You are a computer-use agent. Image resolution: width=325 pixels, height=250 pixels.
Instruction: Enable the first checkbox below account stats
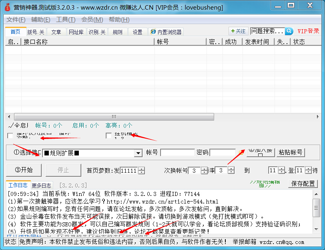point(10,136)
